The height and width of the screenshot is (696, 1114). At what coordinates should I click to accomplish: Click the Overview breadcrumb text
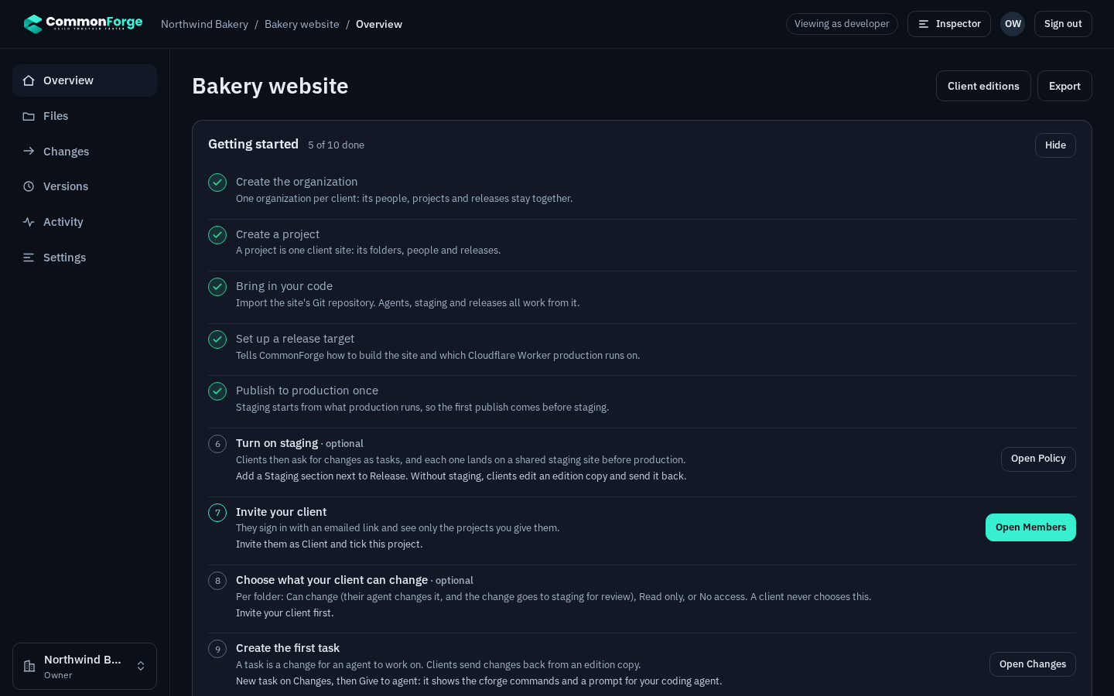(x=379, y=24)
